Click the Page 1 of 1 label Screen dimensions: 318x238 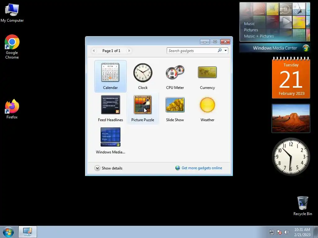[x=111, y=51]
